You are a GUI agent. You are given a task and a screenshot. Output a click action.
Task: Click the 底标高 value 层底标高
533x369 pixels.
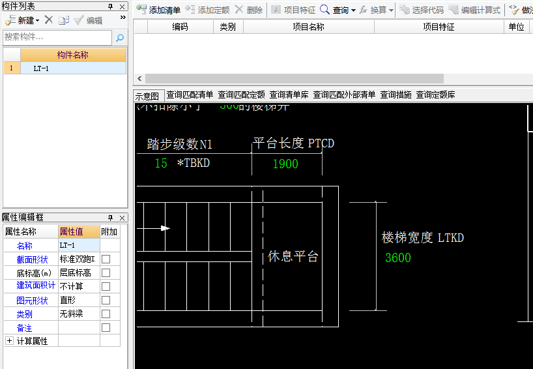79,273
